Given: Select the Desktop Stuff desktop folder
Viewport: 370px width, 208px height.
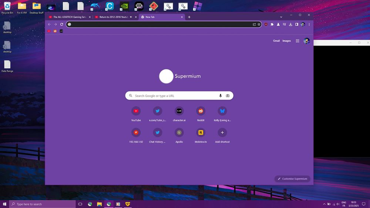Looking at the screenshot, I should (37, 7).
